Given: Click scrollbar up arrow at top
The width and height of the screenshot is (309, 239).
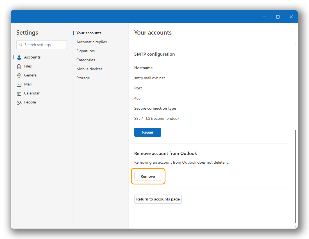Looking at the screenshot, I should pos(295,44).
